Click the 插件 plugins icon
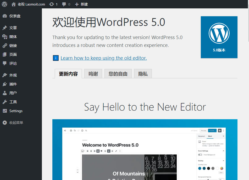The width and height of the screenshot is (249, 180). 5,84
